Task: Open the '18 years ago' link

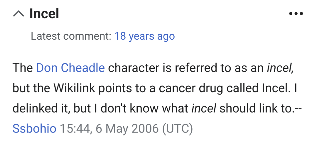Action: pos(144,36)
